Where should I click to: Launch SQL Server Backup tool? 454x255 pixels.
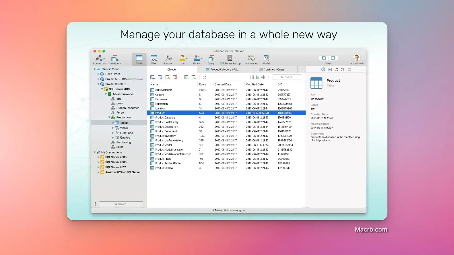[x=230, y=59]
